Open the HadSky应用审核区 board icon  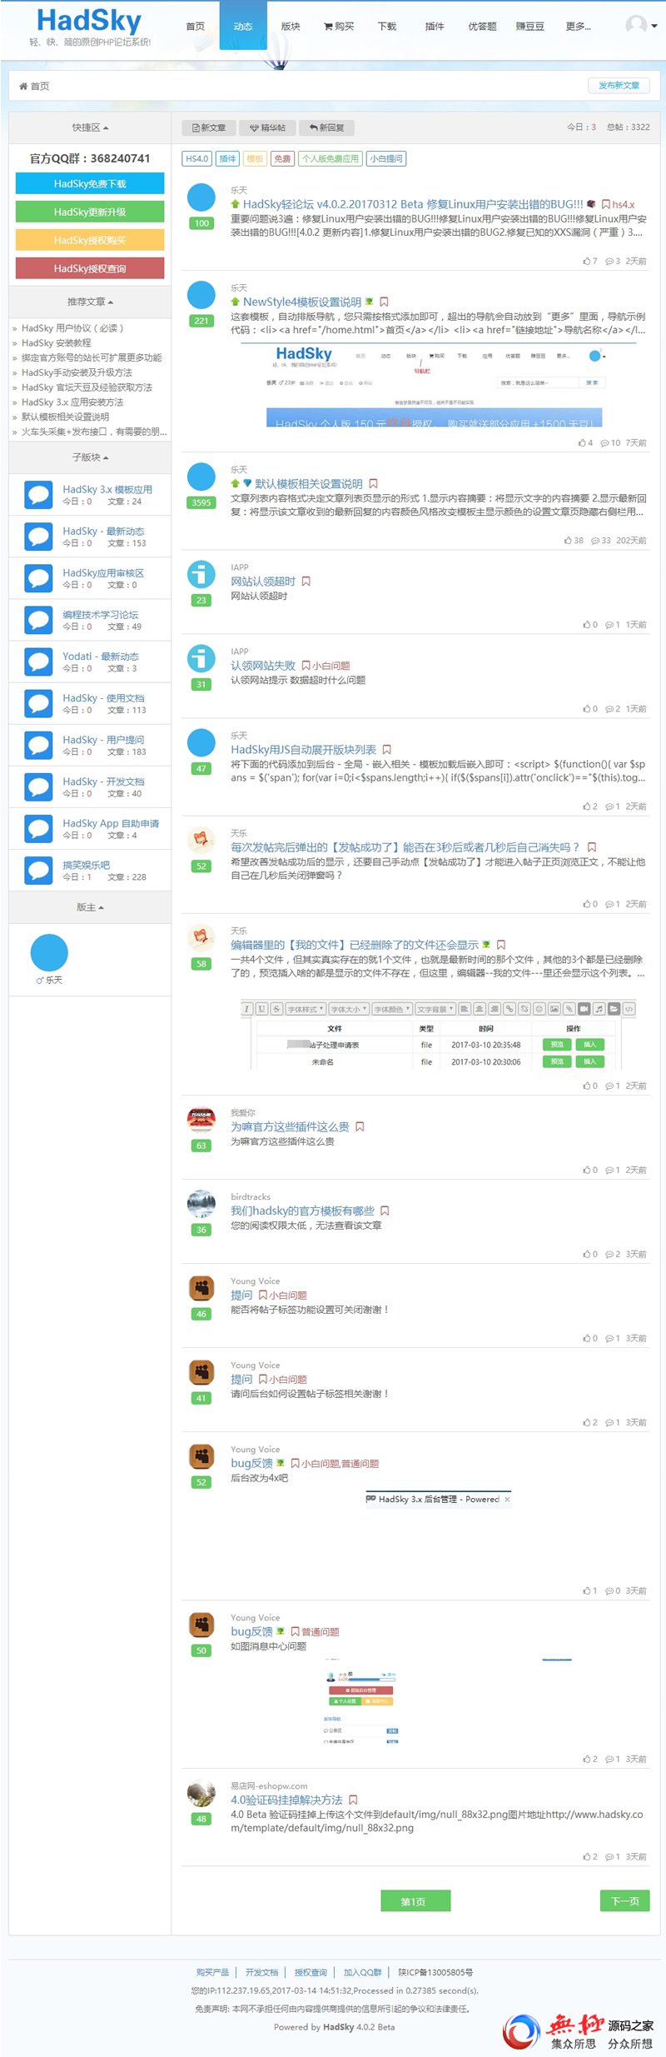(x=38, y=578)
